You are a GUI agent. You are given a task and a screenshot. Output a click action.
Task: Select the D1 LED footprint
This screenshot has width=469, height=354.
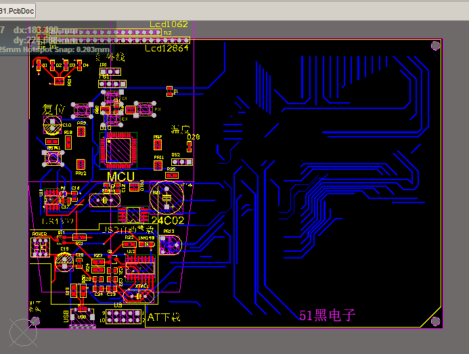click(39, 65)
